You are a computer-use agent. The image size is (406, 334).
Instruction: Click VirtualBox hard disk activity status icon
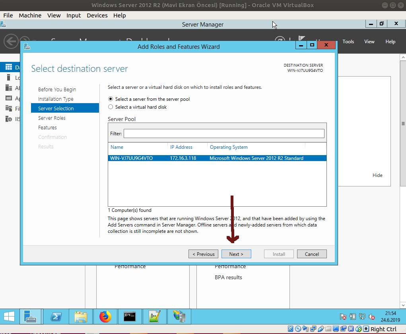[x=291, y=329]
